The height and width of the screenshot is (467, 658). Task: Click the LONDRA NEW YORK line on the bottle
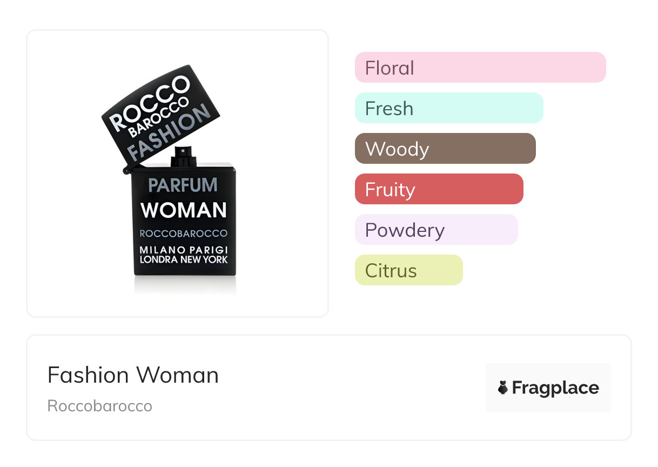tap(184, 259)
